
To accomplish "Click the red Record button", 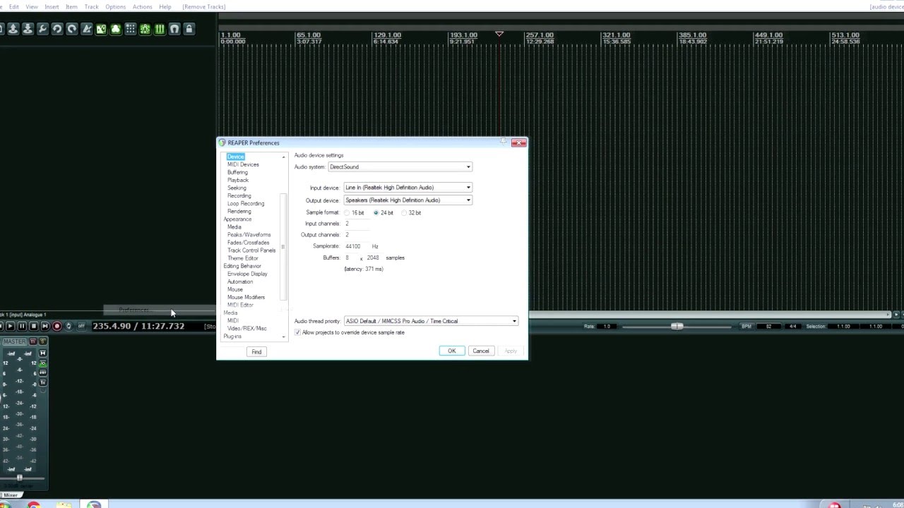I will [57, 326].
